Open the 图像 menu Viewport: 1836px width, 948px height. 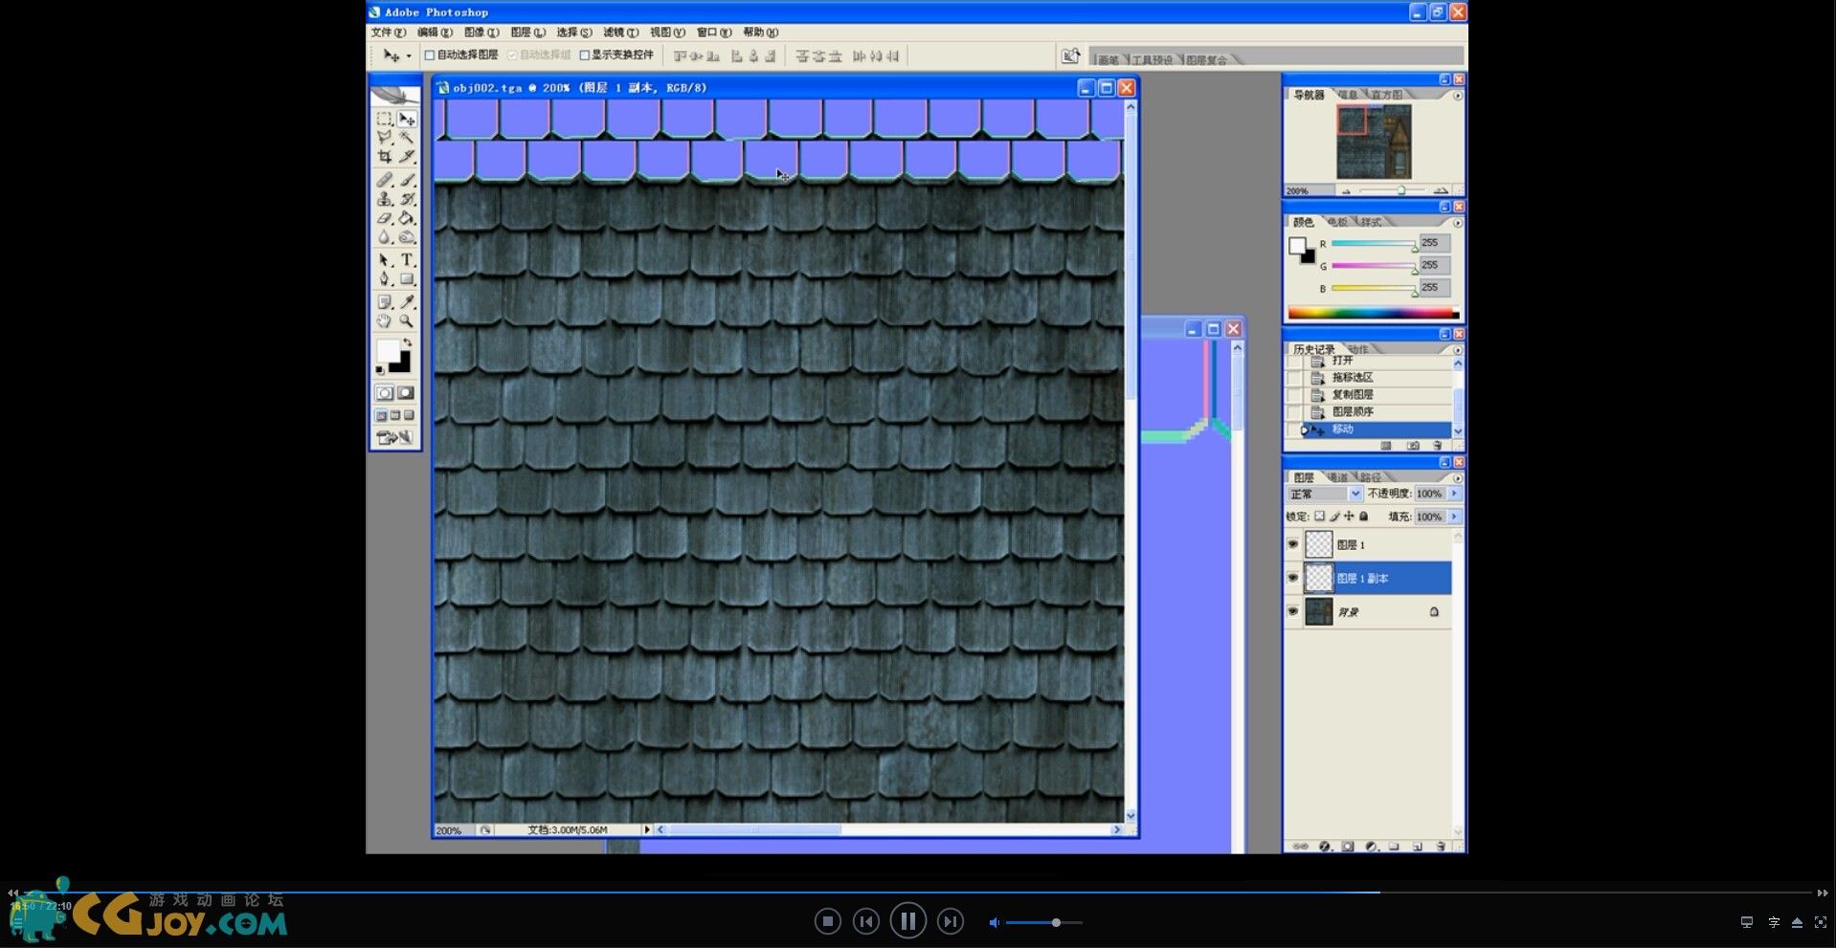pos(481,33)
